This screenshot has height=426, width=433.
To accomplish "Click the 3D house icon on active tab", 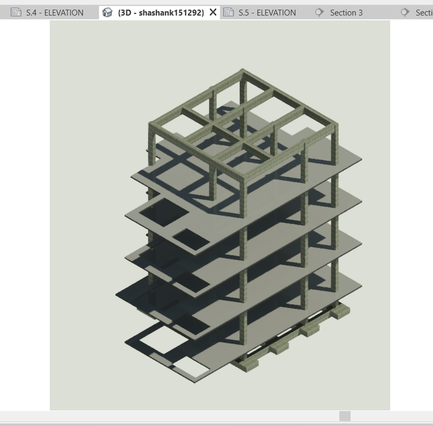I will tap(107, 12).
